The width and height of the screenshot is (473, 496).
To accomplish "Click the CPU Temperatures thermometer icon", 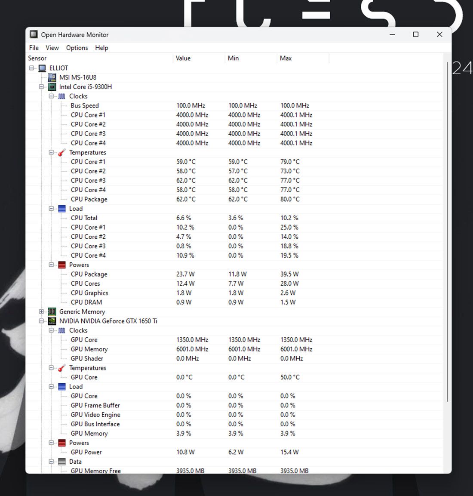I will click(x=61, y=152).
